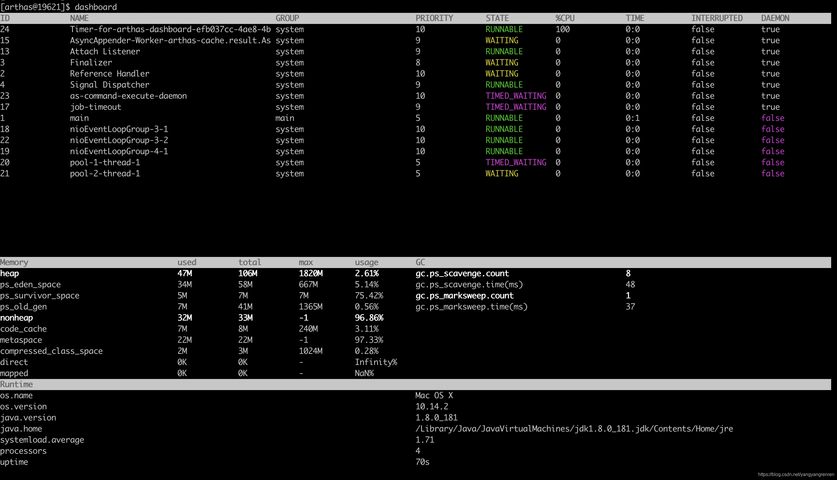837x480 pixels.
Task: Select thread nioEventLoopGroup-3-1
Action: coord(119,129)
